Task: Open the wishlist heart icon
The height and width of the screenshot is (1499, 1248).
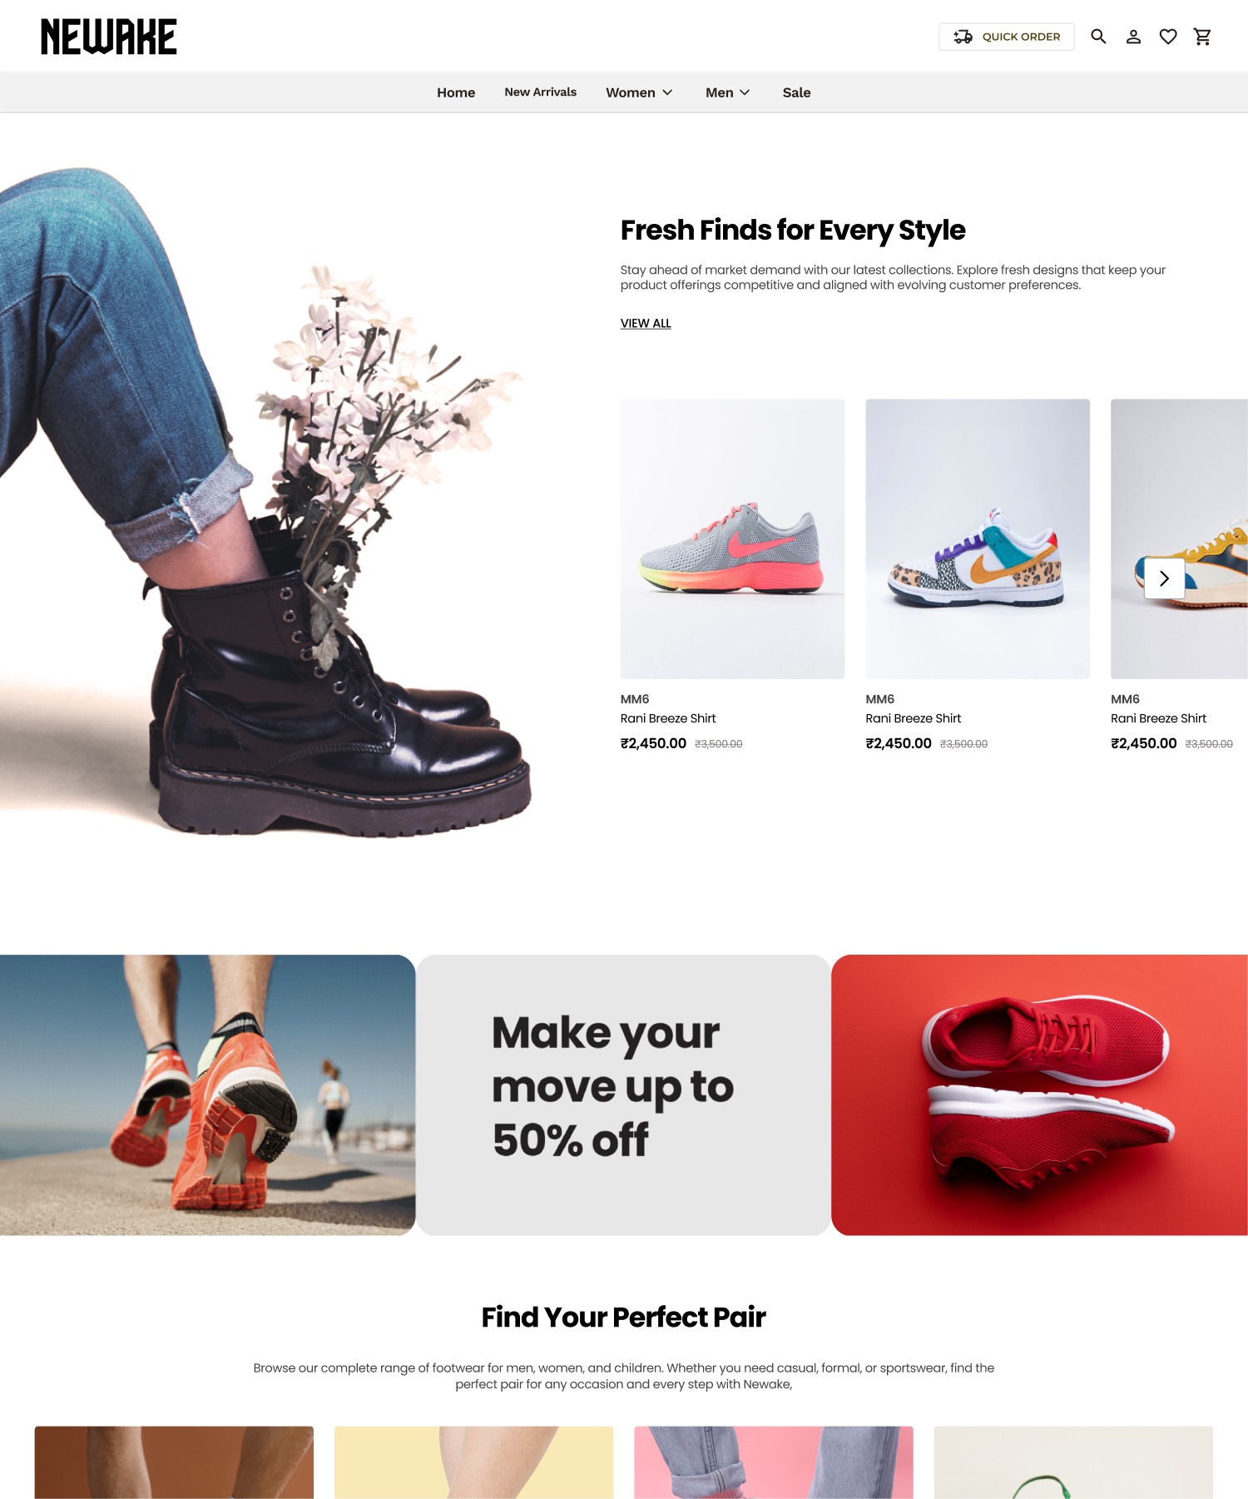Action: point(1168,37)
